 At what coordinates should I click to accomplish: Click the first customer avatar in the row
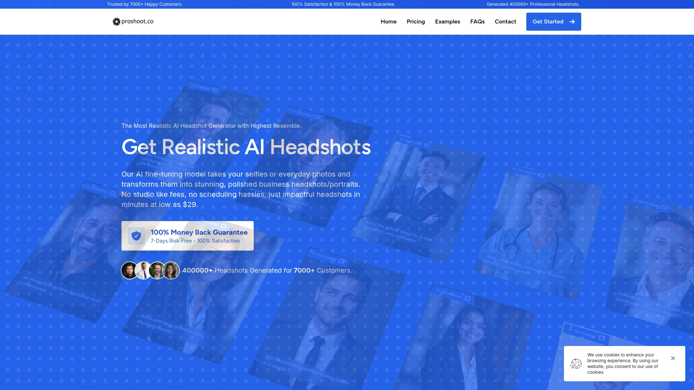point(129,270)
